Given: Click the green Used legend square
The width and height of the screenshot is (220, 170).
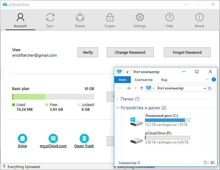Looking at the screenshot, I should click(x=14, y=105).
